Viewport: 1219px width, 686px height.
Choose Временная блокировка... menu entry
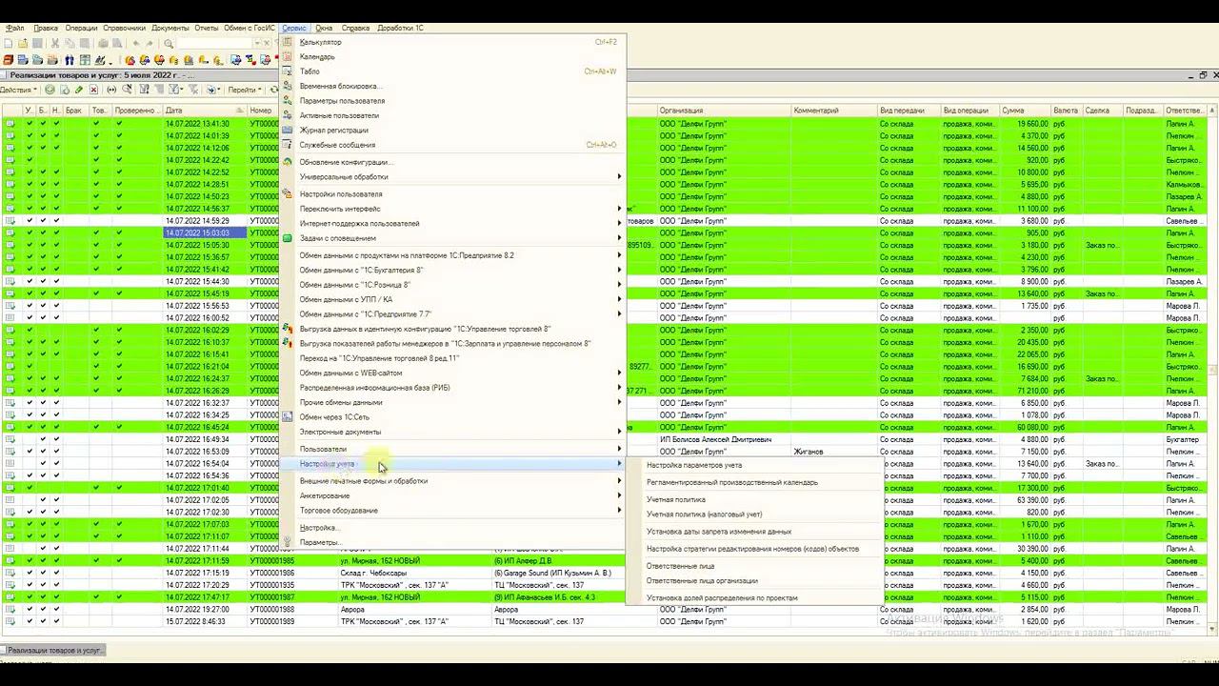[453, 87]
